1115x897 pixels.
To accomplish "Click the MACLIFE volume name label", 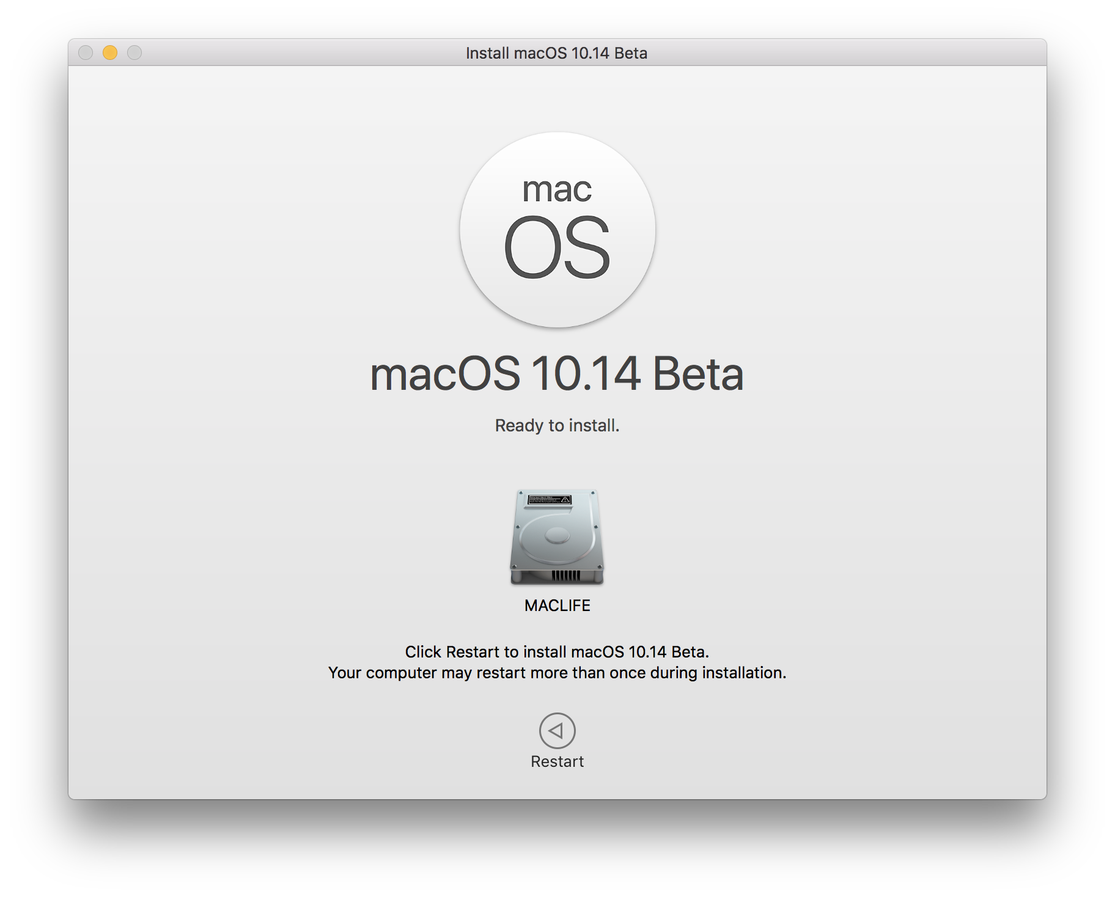I will 556,606.
